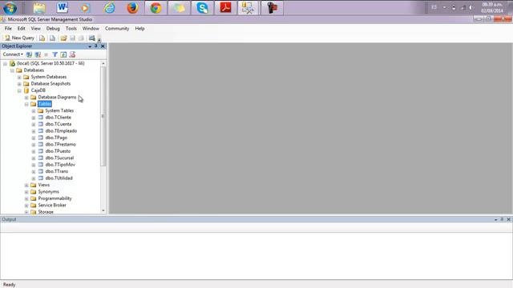Open Adobe Reader from the taskbar
This screenshot has height=288, width=513.
225,8
